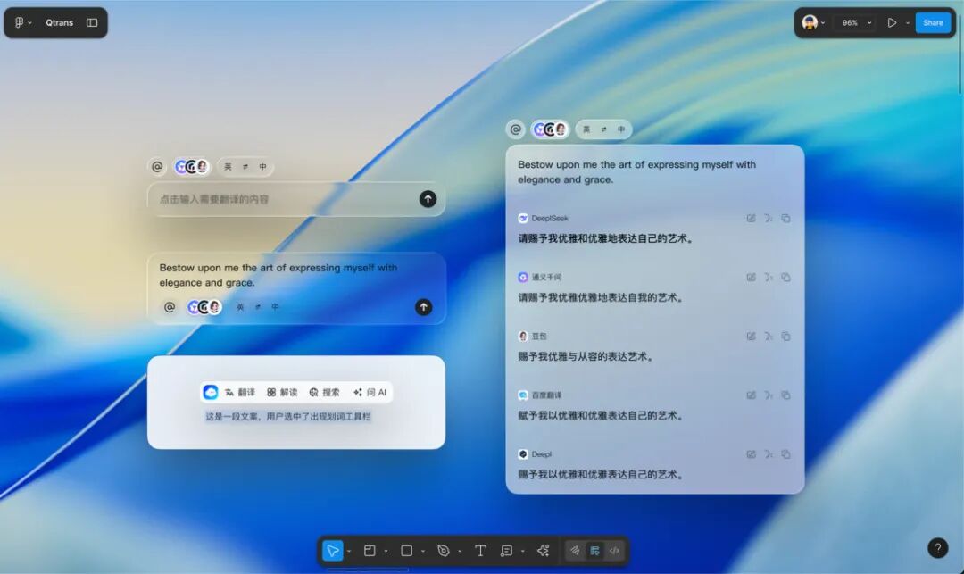Click the 通义千问 label

(546, 277)
